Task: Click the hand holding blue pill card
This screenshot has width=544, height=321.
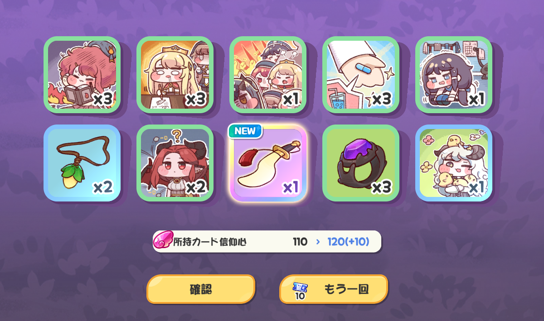Action: [x=361, y=75]
